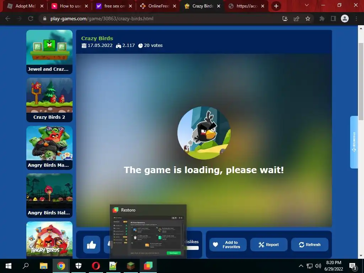Open Opera browser from taskbar

click(96, 266)
